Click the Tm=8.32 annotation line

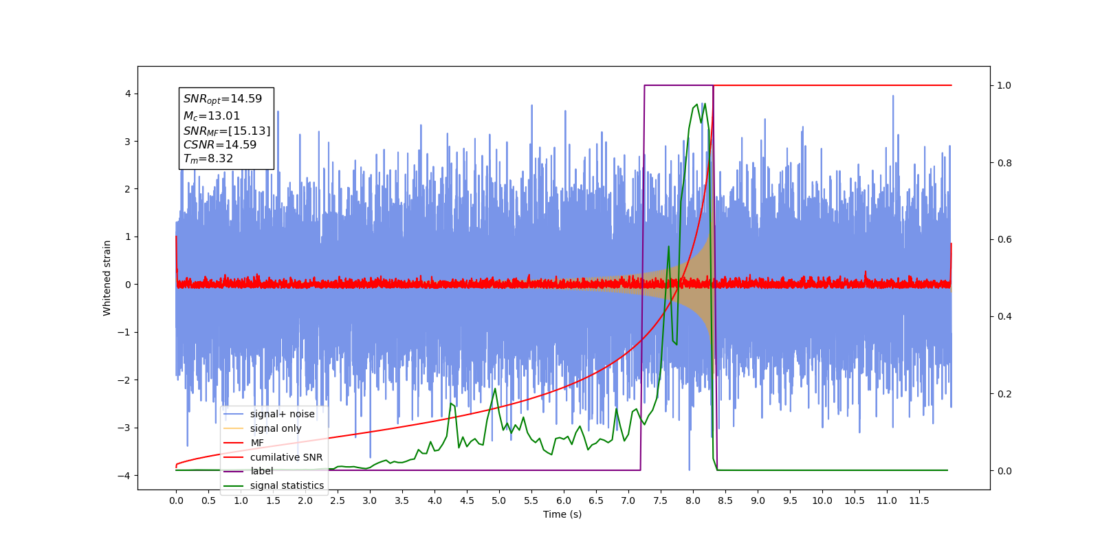click(208, 159)
